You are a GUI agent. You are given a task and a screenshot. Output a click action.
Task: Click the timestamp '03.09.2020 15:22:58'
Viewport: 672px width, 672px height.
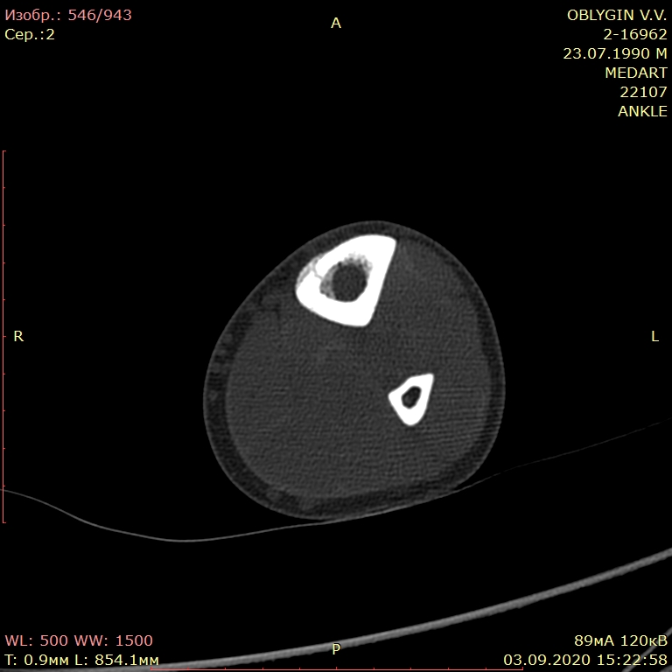585,660
